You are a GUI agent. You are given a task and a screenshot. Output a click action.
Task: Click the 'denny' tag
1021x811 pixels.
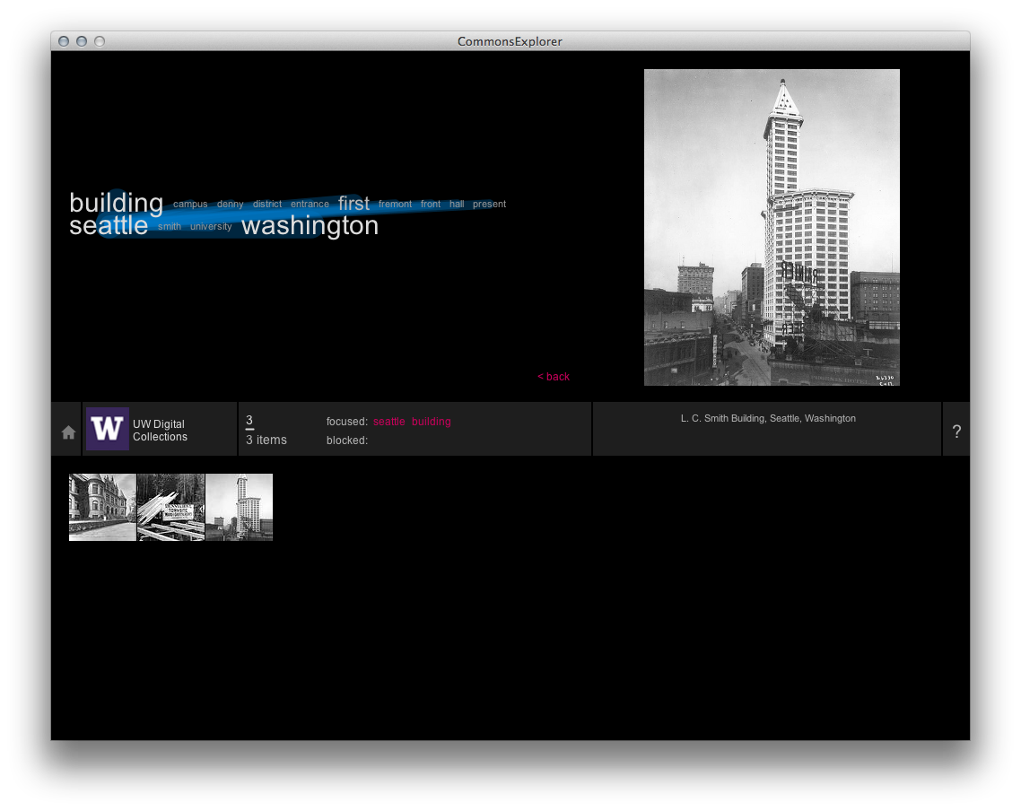pyautogui.click(x=231, y=204)
